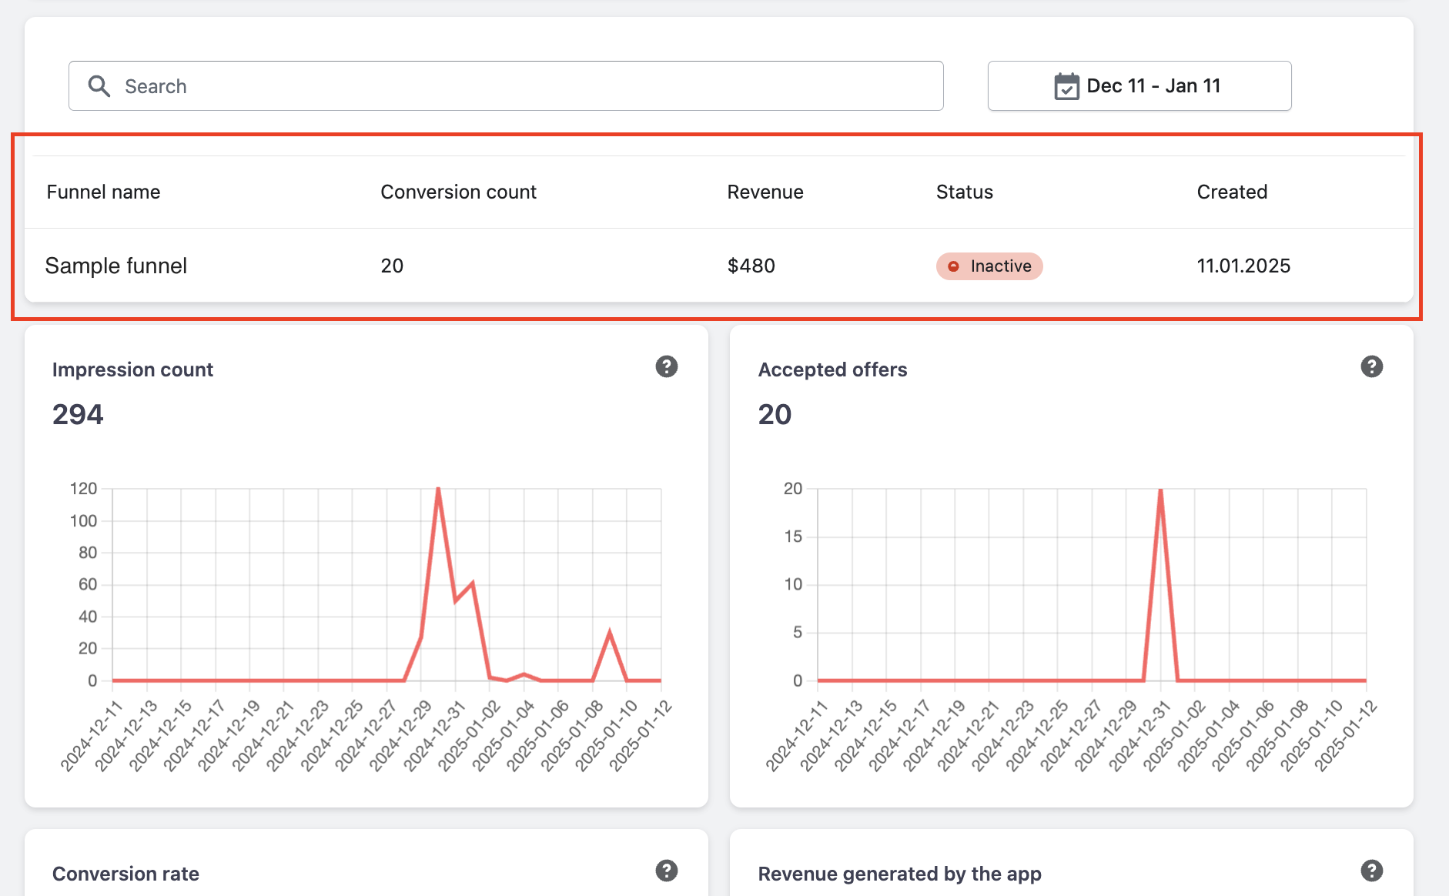Click the calendar icon in date picker
Viewport: 1449px width, 896px height.
point(1066,86)
